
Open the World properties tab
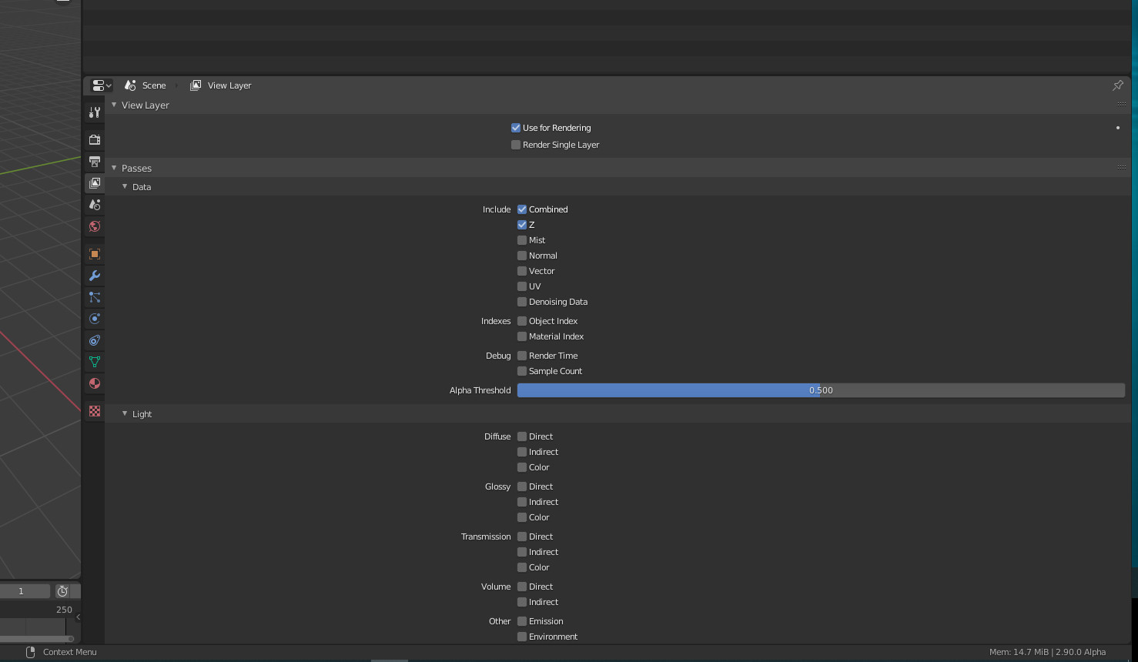pyautogui.click(x=95, y=226)
